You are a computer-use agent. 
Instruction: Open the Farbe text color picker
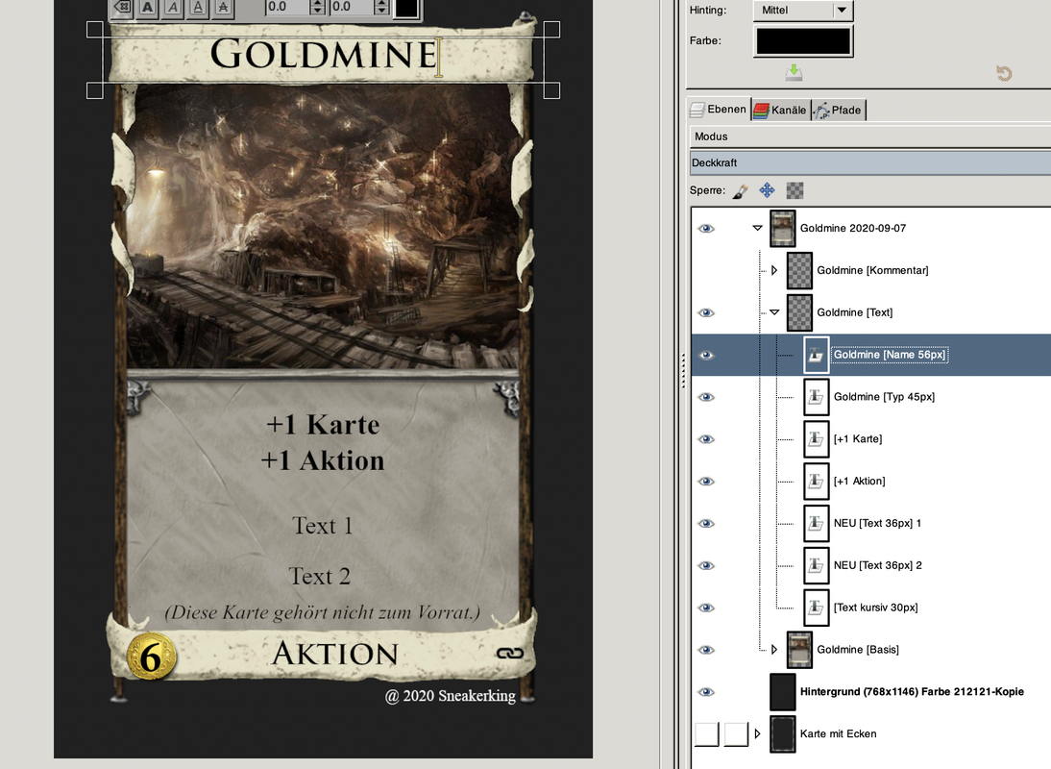(803, 41)
